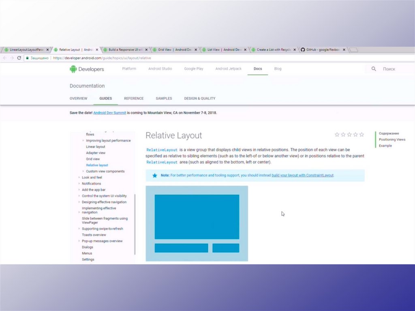Close the Create a List with Recycler tab

(295, 49)
